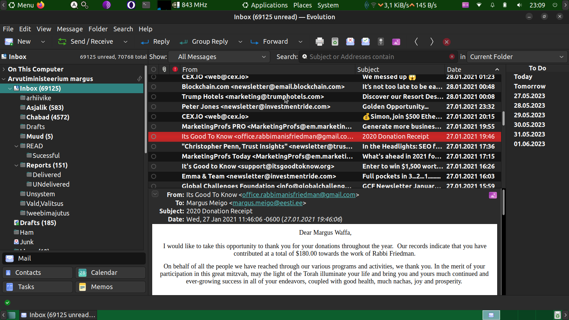Viewport: 569px width, 320px height.
Task: Open the Send / Receive dropdown arrow
Action: [x=126, y=42]
